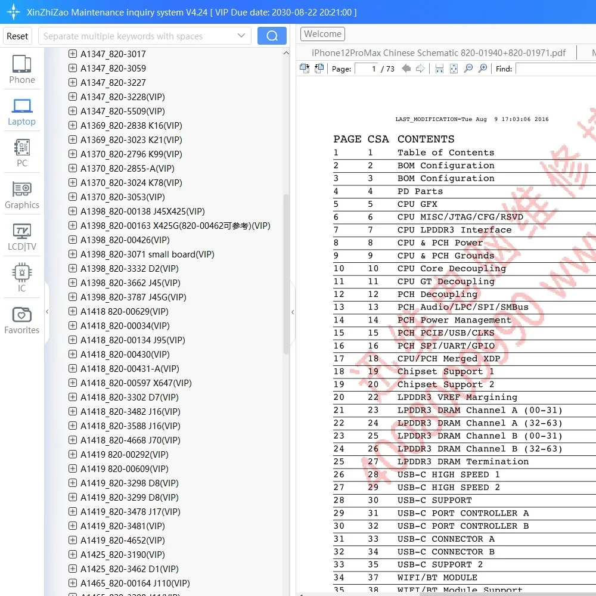Open the Phone category in sidebar
This screenshot has height=596, width=596.
(21, 69)
